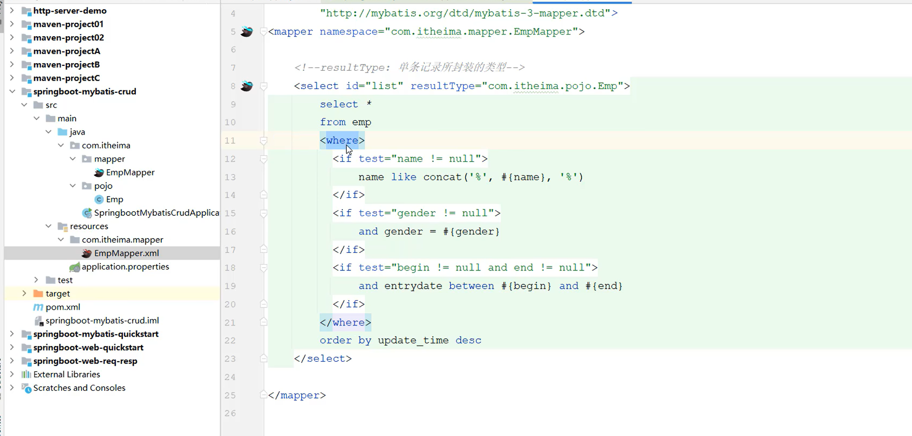Collapse the select element fold at line 8
The height and width of the screenshot is (436, 912).
264,86
